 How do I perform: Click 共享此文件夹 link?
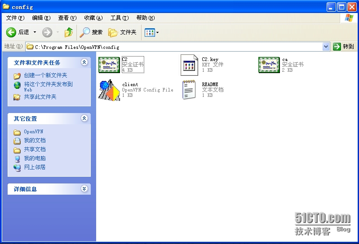[x=40, y=97]
